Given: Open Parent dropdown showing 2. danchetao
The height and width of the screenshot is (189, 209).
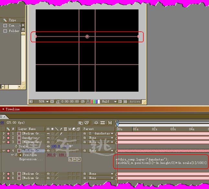Looking at the screenshot, I should point(101,133).
